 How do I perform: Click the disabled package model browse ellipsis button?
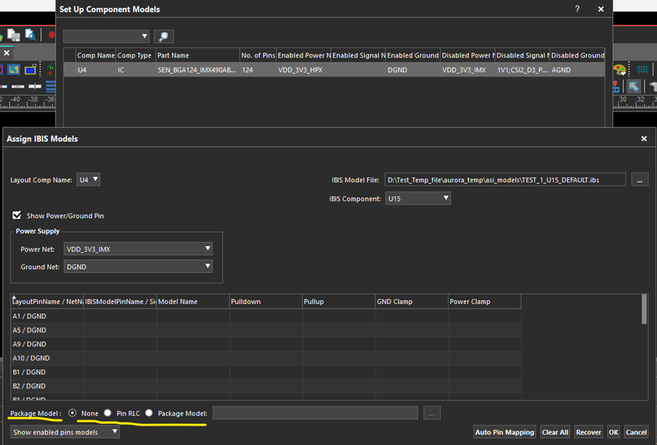click(432, 413)
